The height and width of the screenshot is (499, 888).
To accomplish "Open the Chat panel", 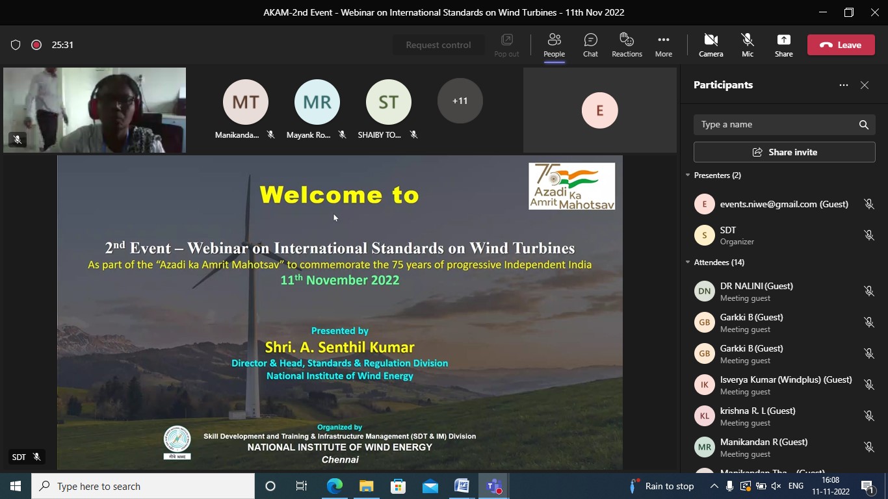I will click(590, 45).
